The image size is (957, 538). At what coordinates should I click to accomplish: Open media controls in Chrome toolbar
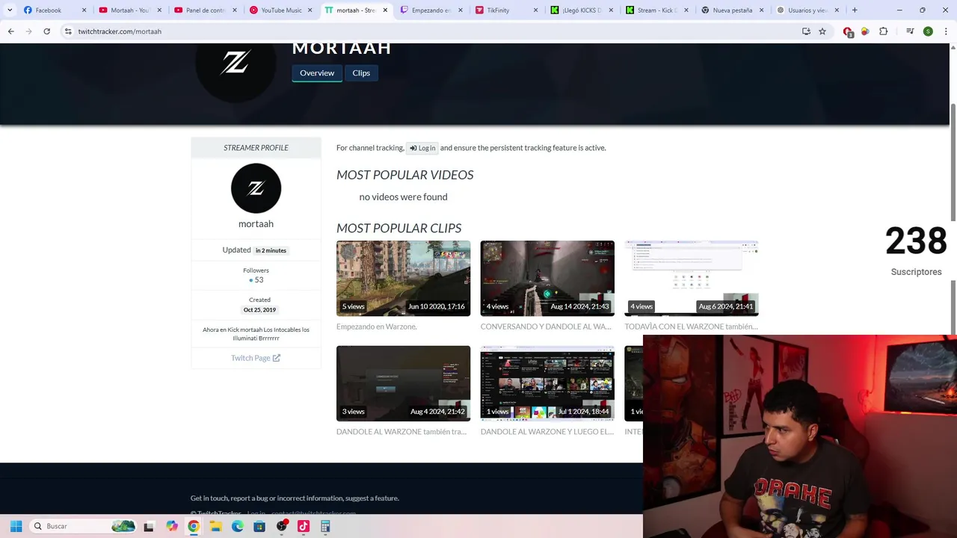coord(910,31)
